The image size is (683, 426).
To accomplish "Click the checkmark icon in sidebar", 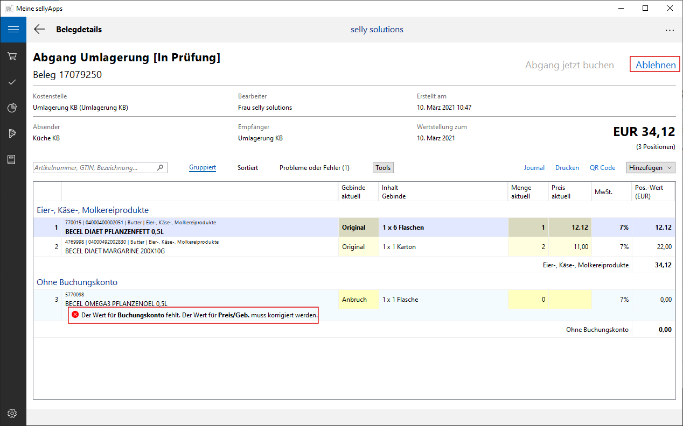I will (x=12, y=82).
